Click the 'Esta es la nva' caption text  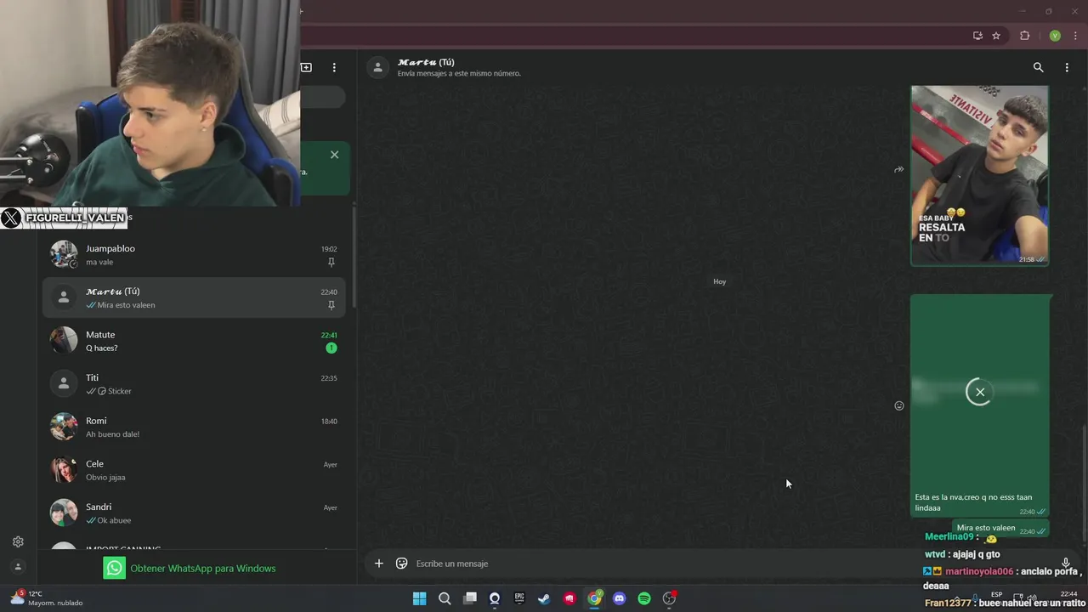pyautogui.click(x=973, y=502)
